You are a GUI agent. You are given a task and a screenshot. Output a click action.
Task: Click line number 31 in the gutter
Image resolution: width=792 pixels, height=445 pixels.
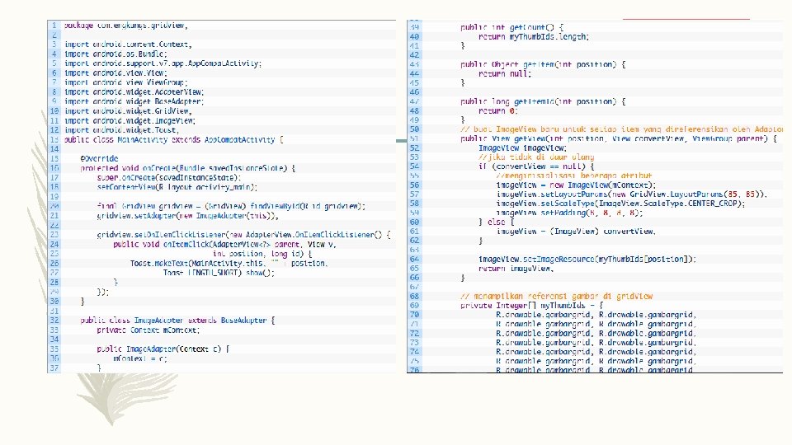tap(54, 311)
